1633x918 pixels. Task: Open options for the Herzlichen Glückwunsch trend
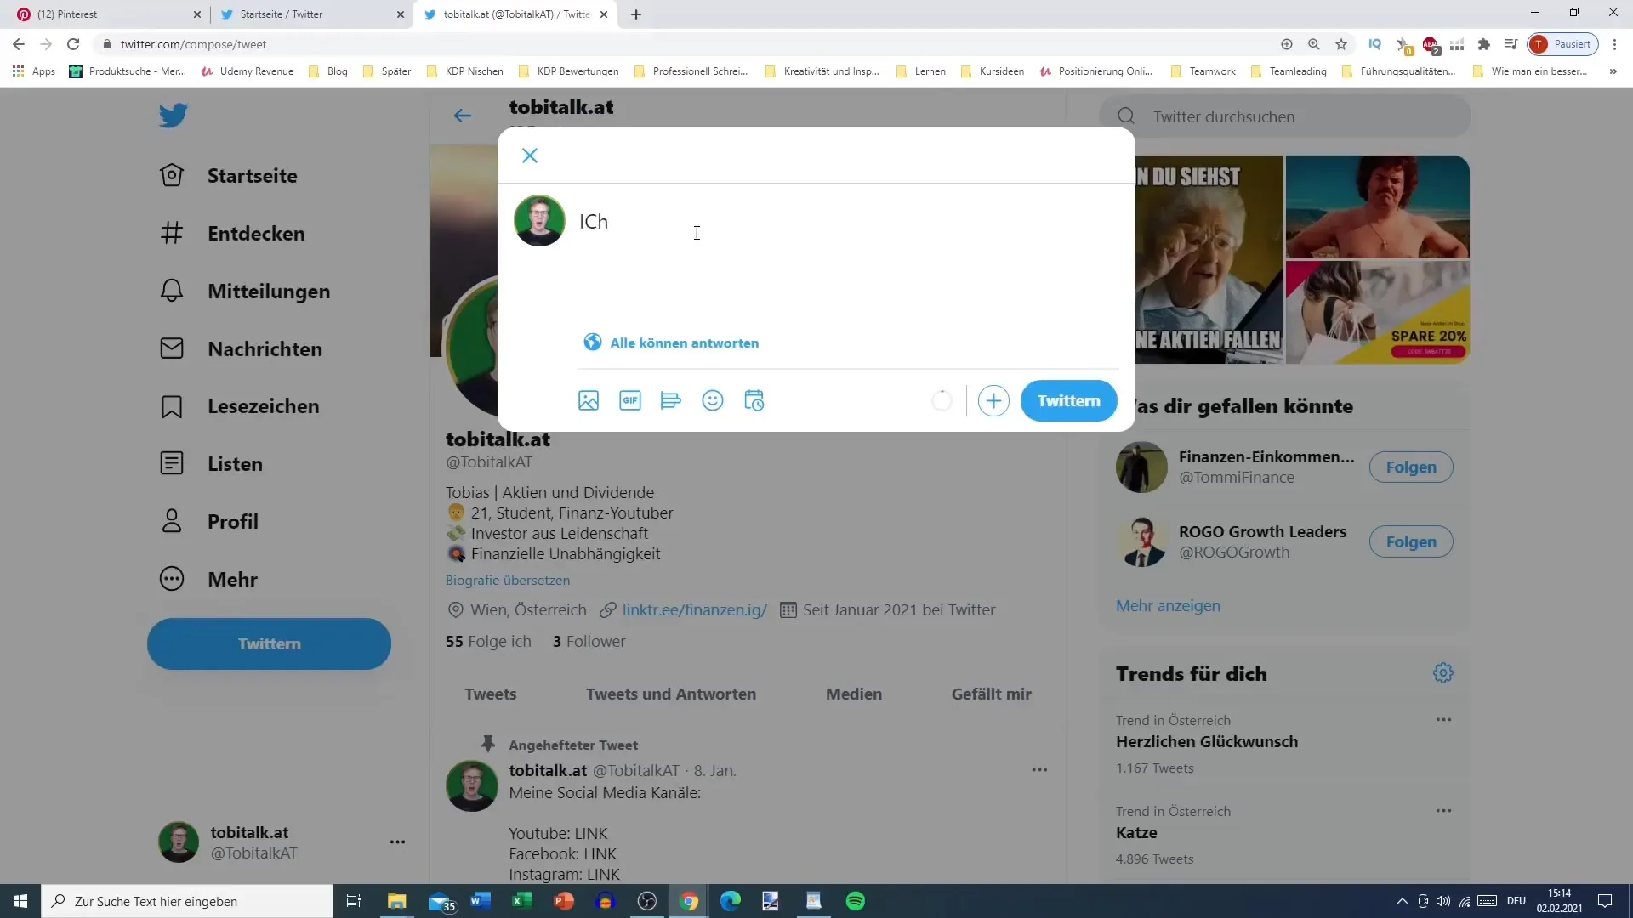tap(1443, 720)
